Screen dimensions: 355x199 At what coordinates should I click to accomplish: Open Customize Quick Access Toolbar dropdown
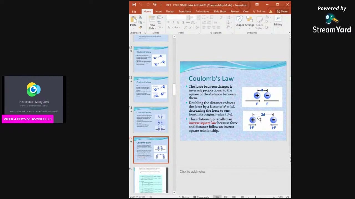coord(161,5)
